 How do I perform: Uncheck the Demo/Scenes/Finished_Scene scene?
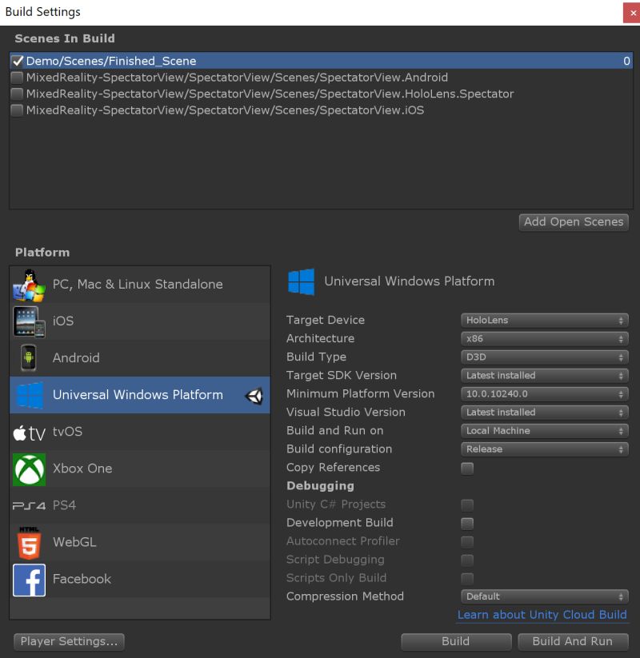pyautogui.click(x=18, y=60)
